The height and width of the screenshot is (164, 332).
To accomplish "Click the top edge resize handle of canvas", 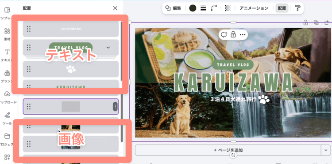I will click(233, 22).
